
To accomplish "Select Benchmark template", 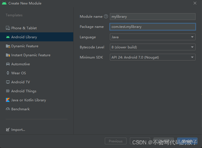I will click(37, 109).
